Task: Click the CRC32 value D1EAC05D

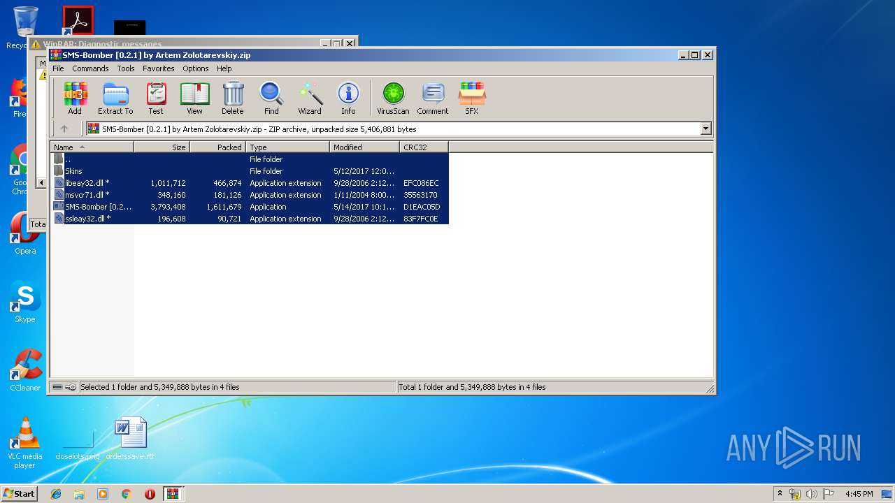Action: tap(422, 207)
